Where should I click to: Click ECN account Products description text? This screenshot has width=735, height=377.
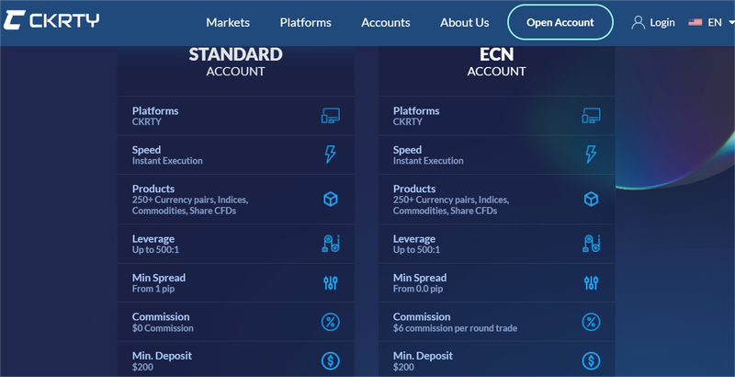(x=451, y=205)
